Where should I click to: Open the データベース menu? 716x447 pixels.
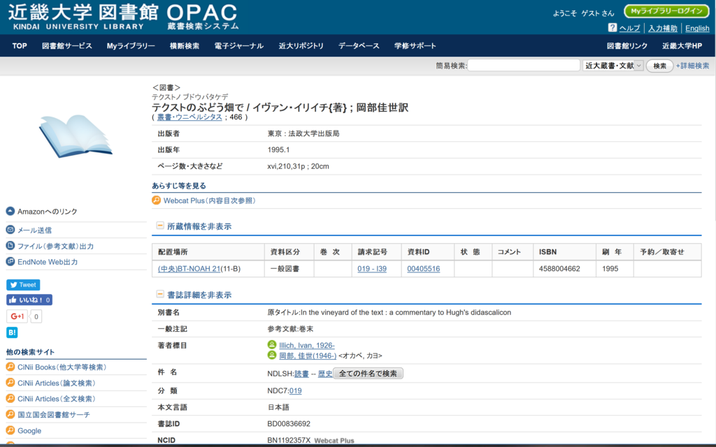(359, 45)
